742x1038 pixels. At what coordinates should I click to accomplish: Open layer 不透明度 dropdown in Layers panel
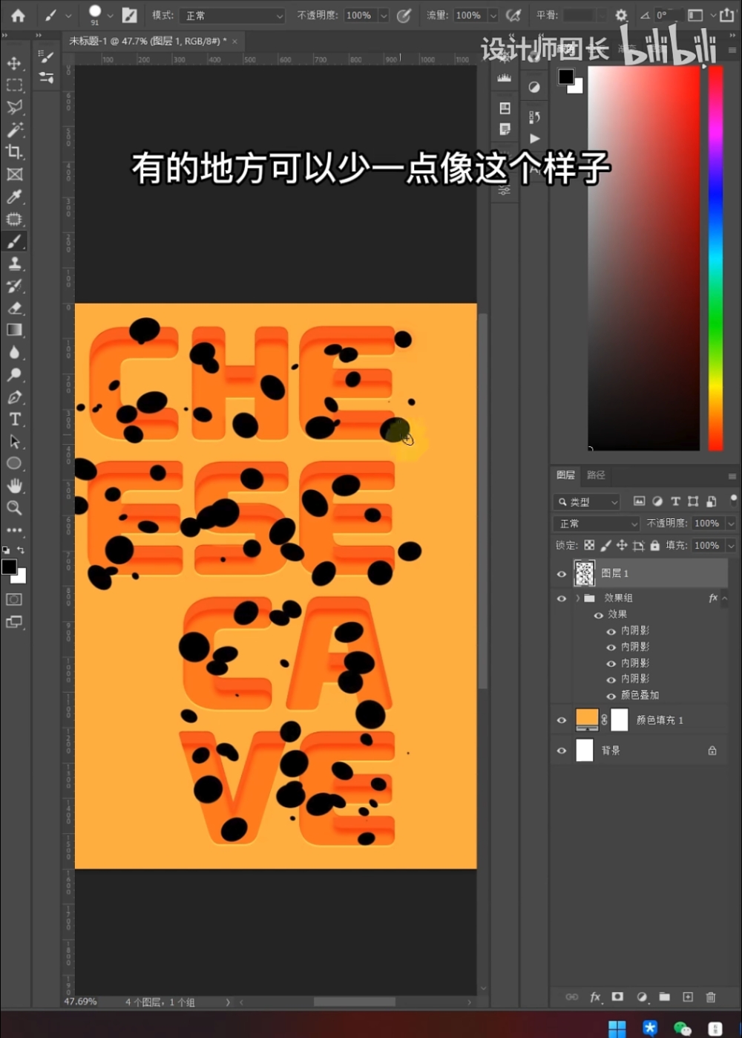coord(731,523)
